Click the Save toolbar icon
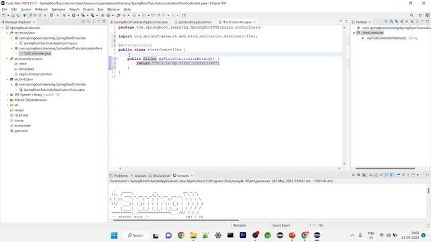 pyautogui.click(x=13, y=15)
